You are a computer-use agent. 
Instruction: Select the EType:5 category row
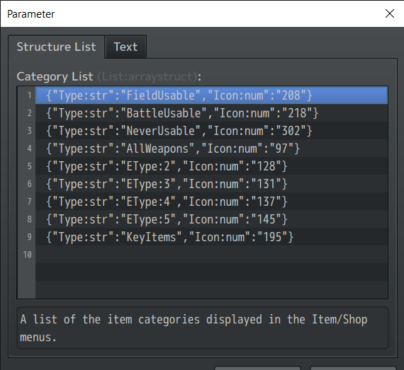point(211,219)
